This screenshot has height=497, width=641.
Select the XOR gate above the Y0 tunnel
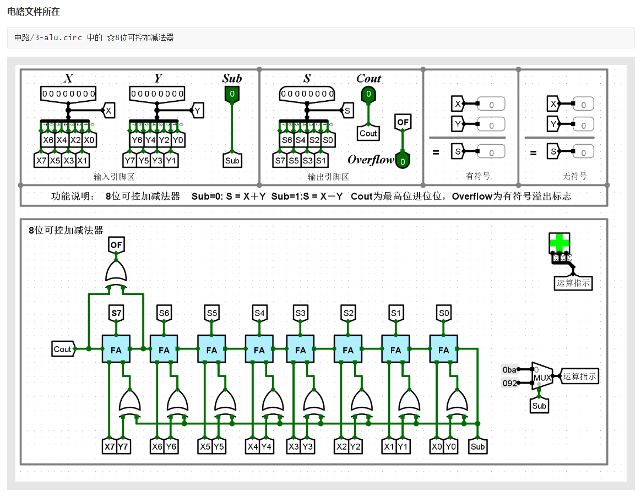[x=457, y=402]
